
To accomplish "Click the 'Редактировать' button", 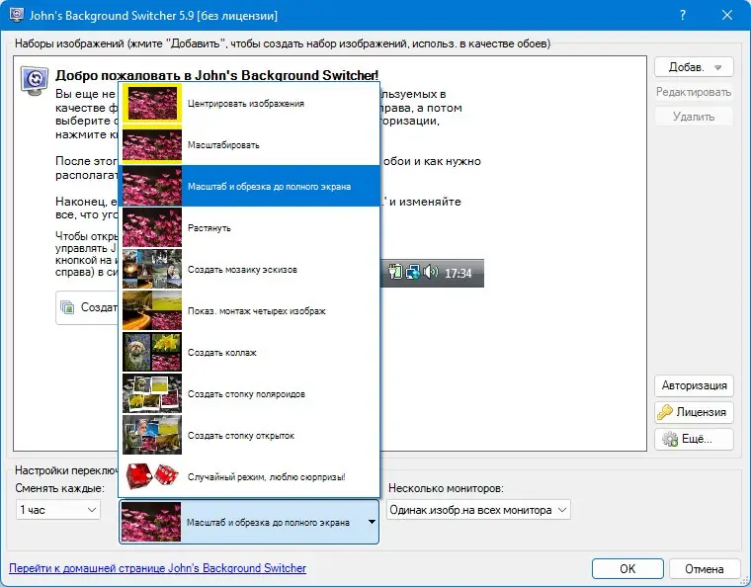I will click(x=694, y=92).
